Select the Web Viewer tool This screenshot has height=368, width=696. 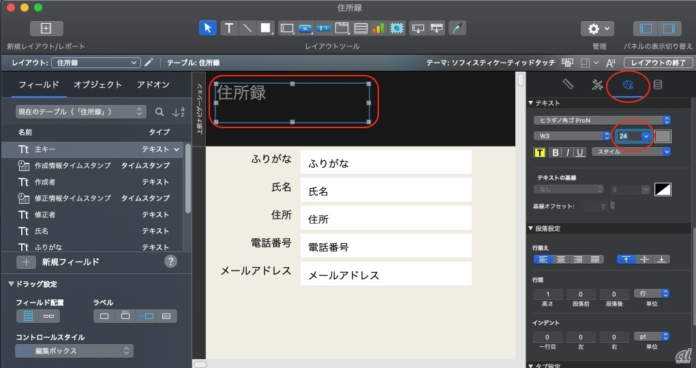397,28
